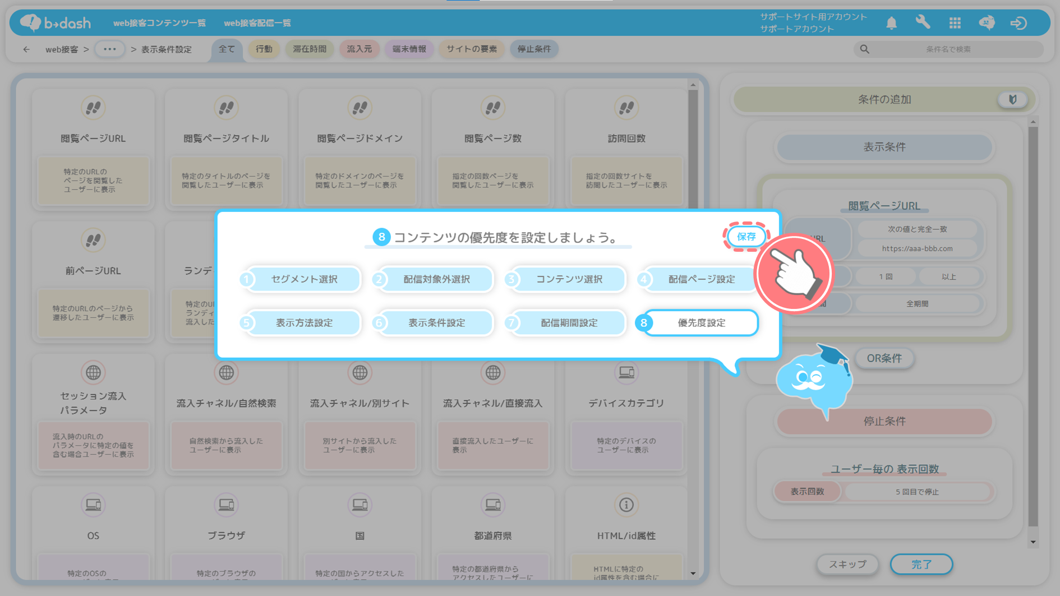Open the wrench settings icon
This screenshot has height=596, width=1060.
point(923,23)
